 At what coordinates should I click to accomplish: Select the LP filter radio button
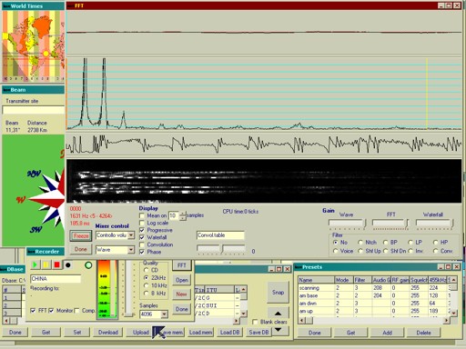point(410,243)
